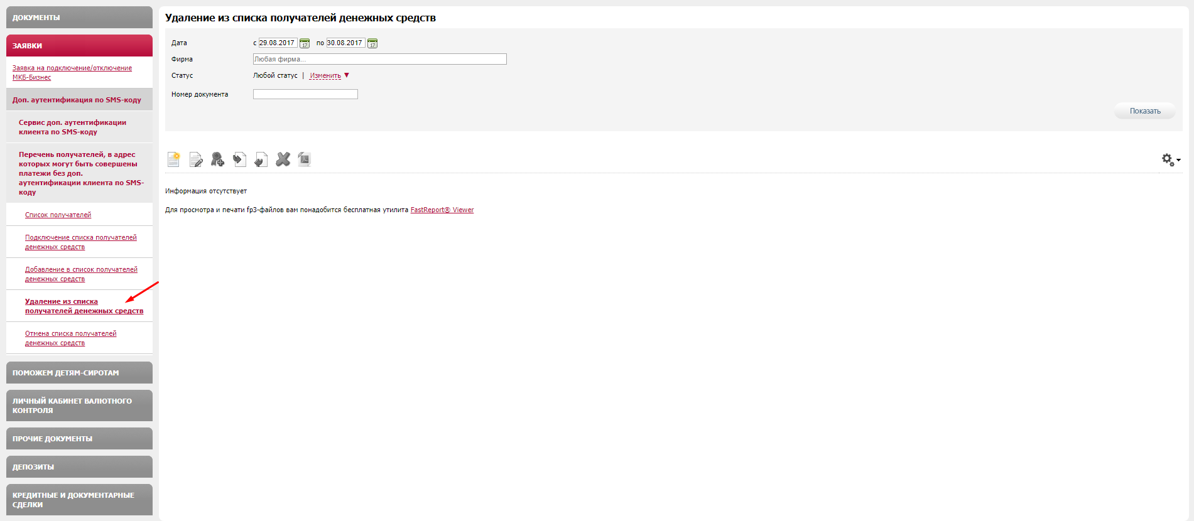1194x521 pixels.
Task: Expand the ДОКУМЕНТЫ menu section
Action: (79, 18)
